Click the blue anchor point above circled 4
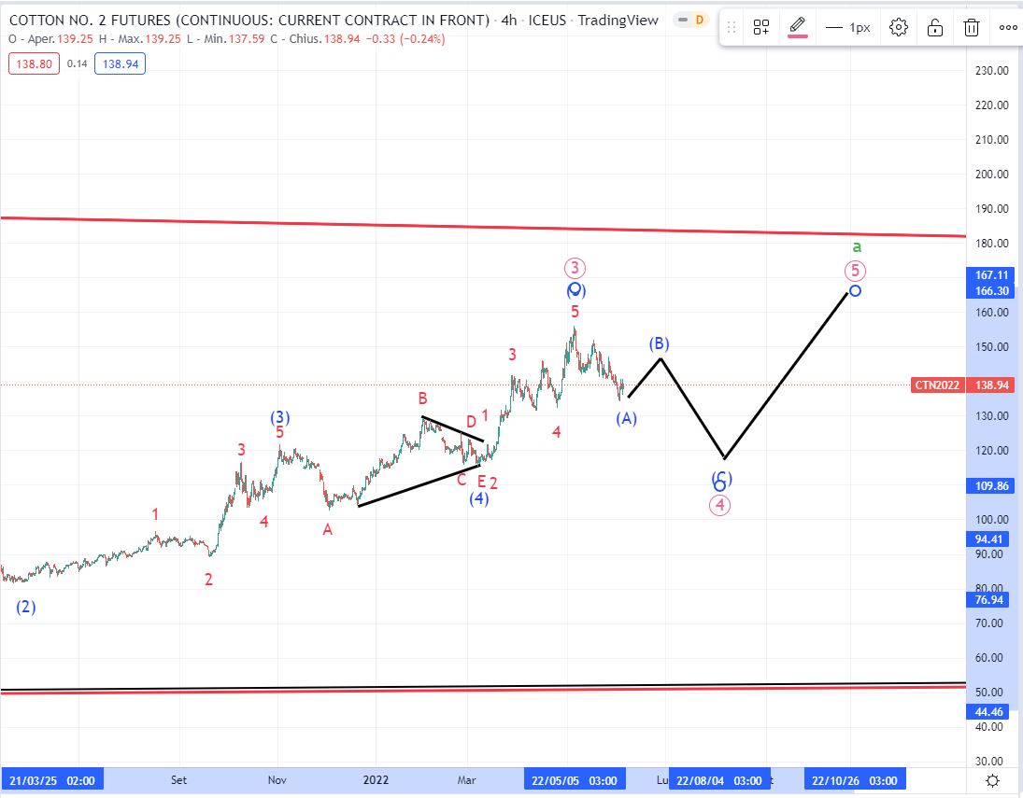 pos(719,485)
